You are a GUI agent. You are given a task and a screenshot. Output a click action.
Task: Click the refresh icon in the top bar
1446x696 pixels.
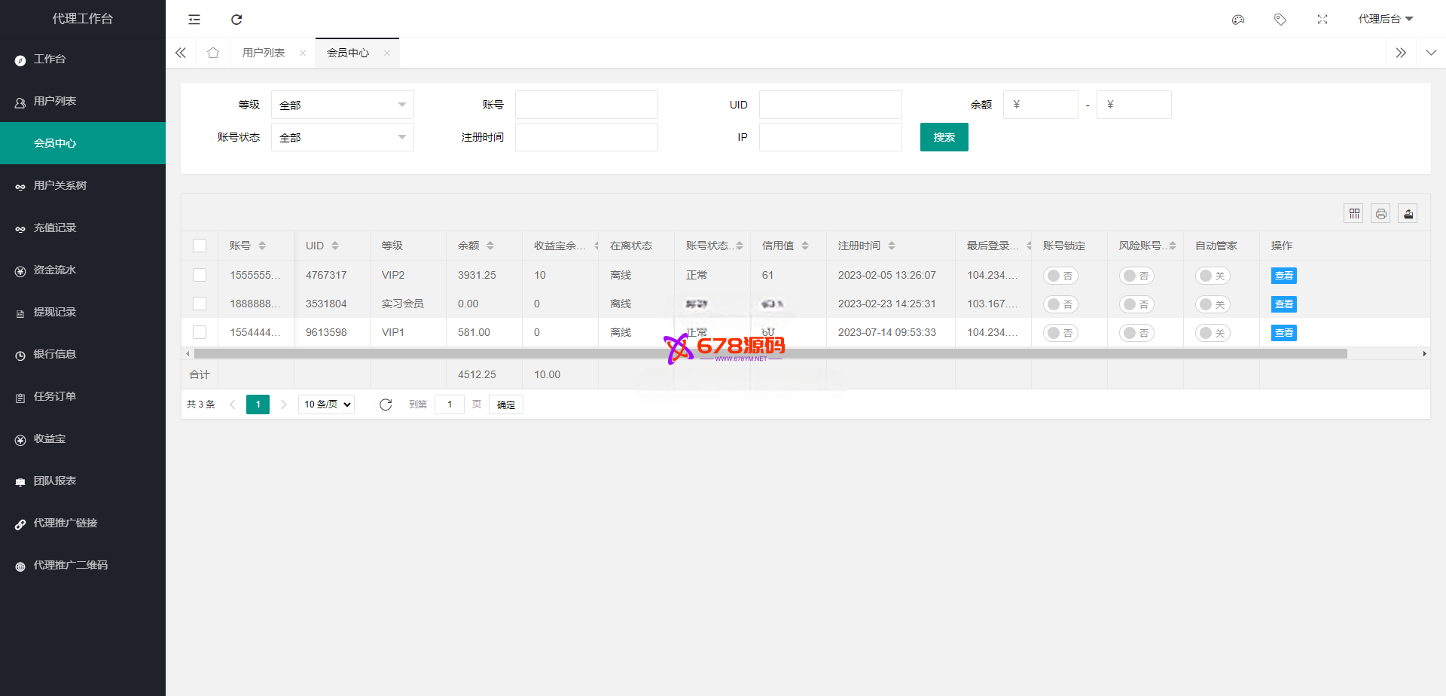(x=236, y=20)
